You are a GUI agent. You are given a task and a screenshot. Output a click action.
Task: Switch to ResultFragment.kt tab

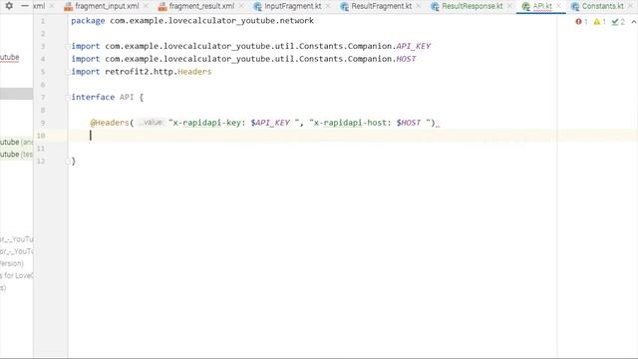click(x=381, y=6)
